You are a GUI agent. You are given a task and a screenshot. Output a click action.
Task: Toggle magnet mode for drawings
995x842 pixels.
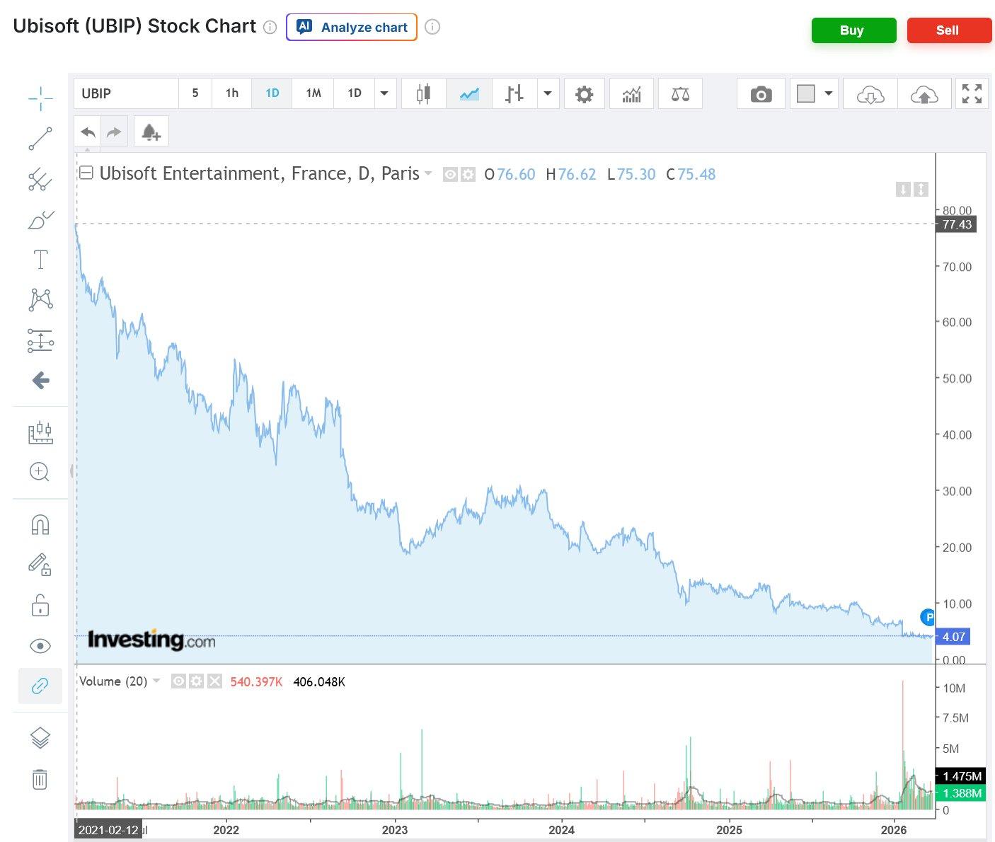[x=40, y=525]
